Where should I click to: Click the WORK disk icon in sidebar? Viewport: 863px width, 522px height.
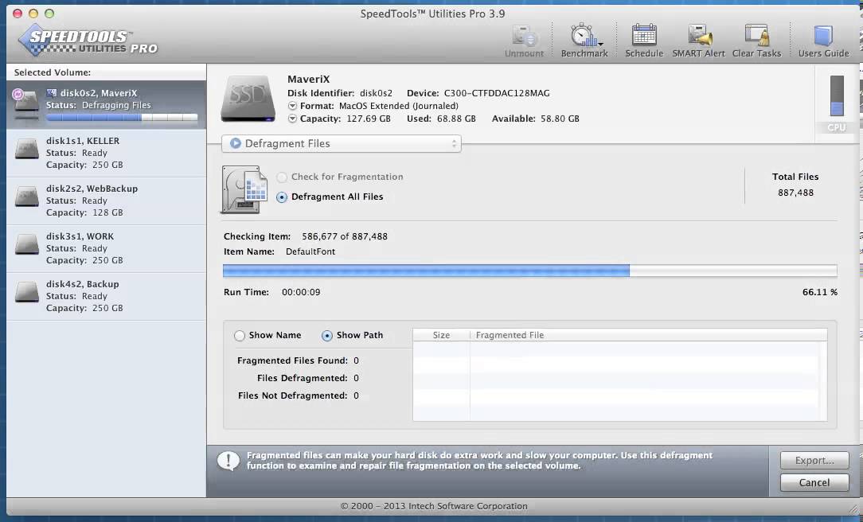(x=26, y=245)
